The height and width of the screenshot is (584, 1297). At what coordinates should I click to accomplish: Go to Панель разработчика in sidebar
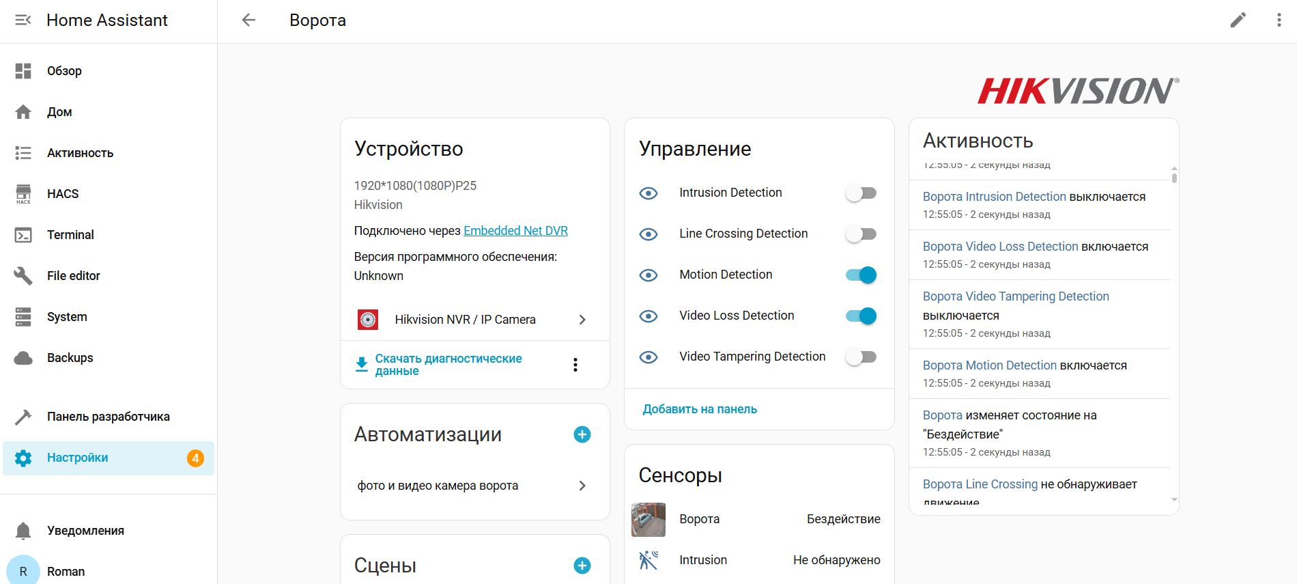click(108, 417)
